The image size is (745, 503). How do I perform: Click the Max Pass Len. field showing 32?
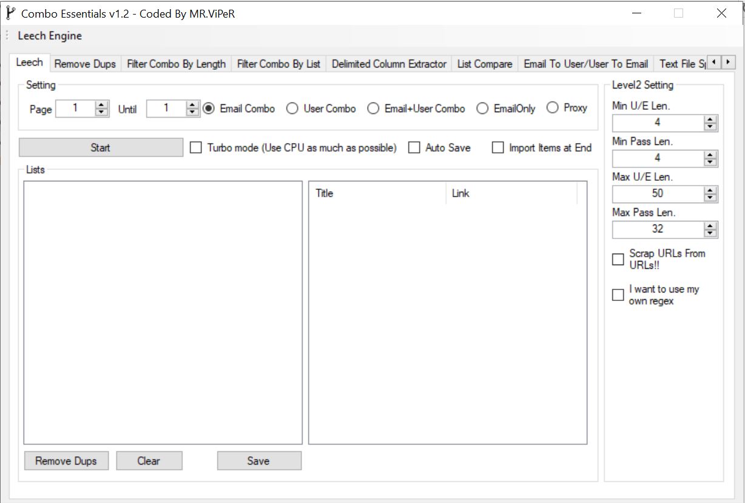click(658, 229)
